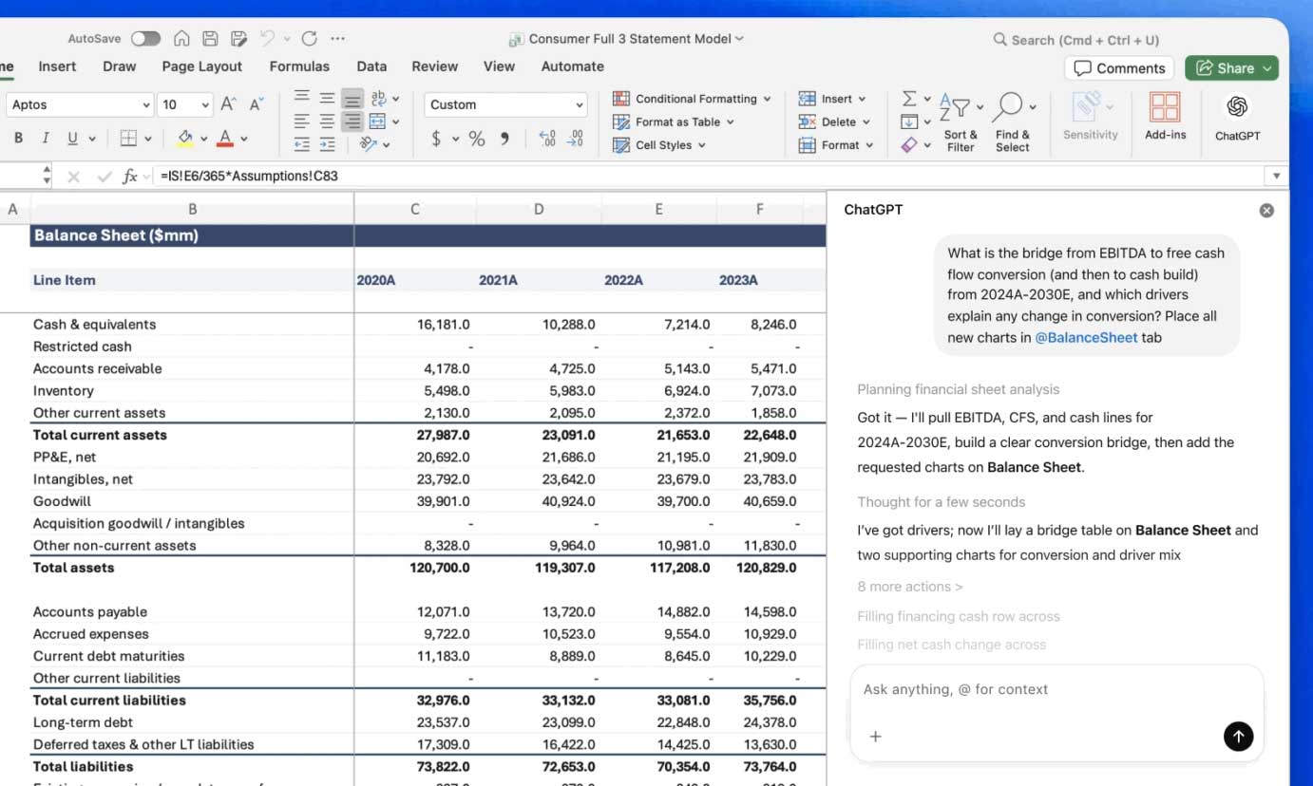Toggle Bold formatting
The image size is (1313, 786).
18,138
